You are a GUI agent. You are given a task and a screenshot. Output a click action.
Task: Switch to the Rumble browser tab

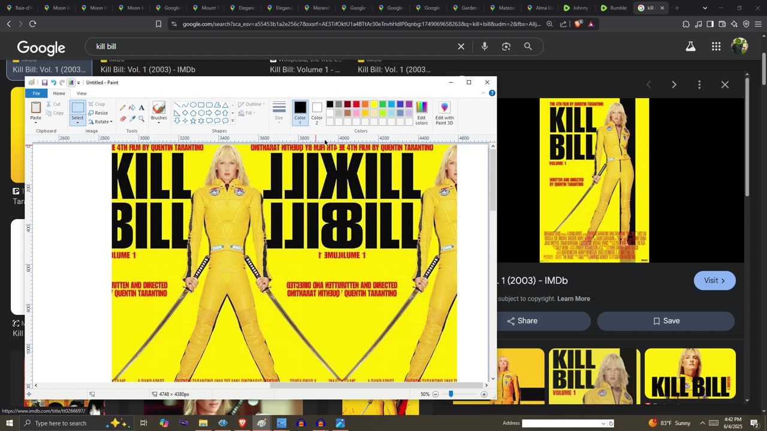pyautogui.click(x=614, y=8)
